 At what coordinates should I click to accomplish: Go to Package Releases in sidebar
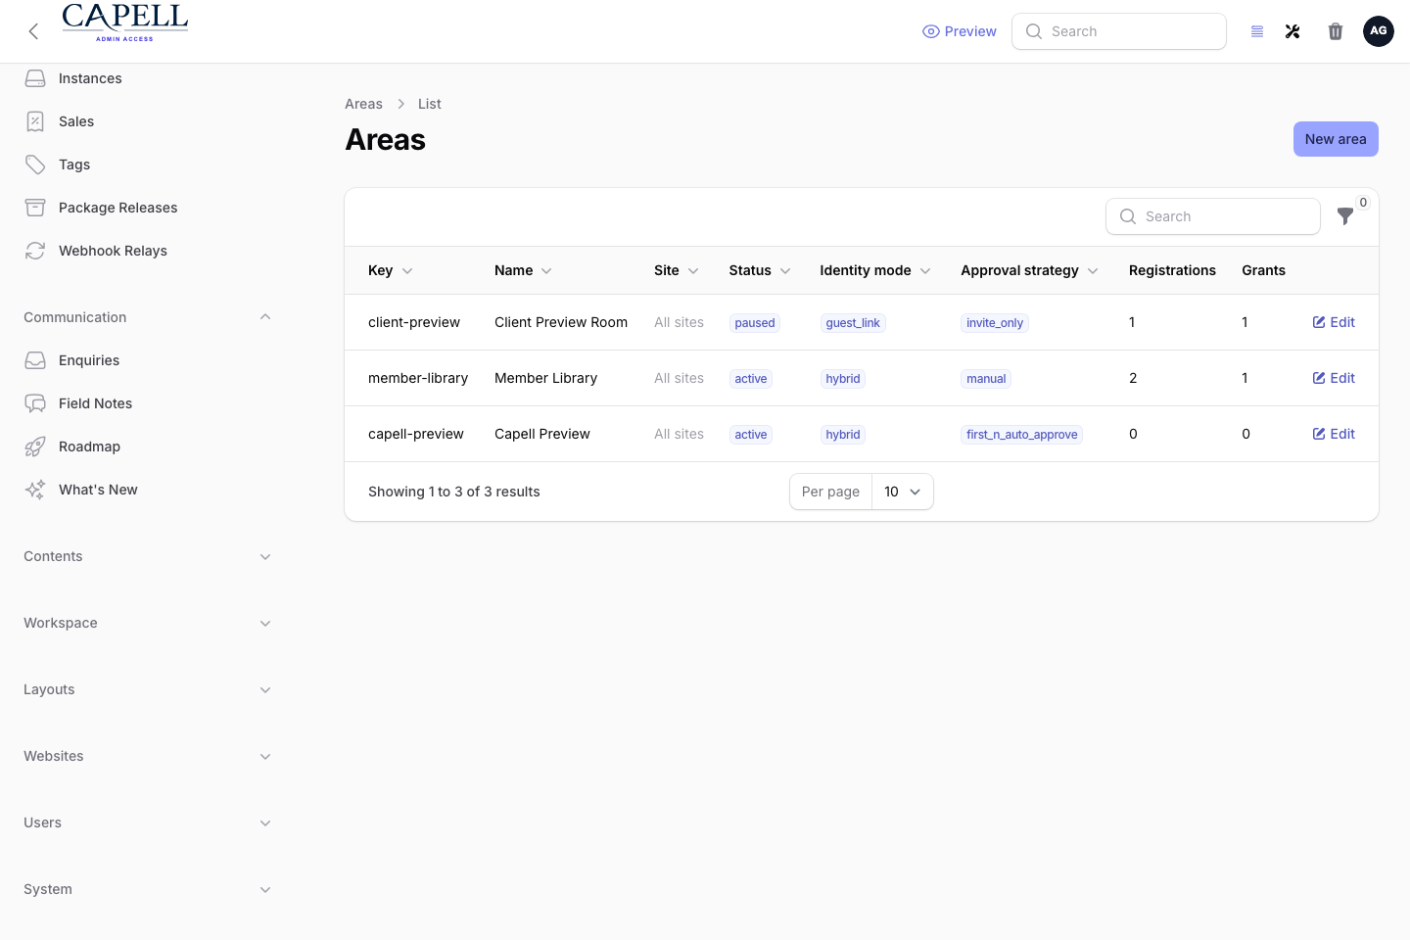coord(147,208)
